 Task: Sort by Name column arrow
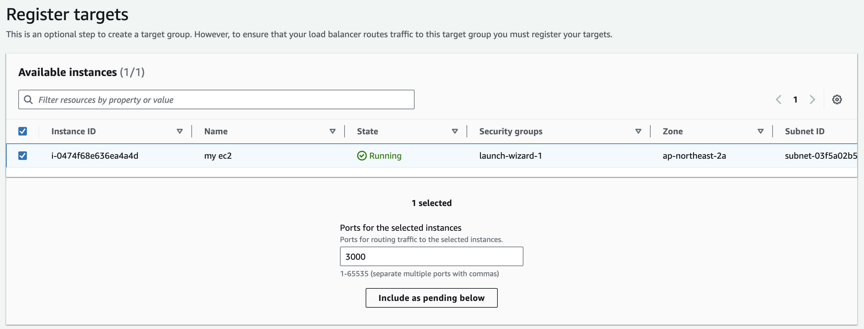coord(332,131)
